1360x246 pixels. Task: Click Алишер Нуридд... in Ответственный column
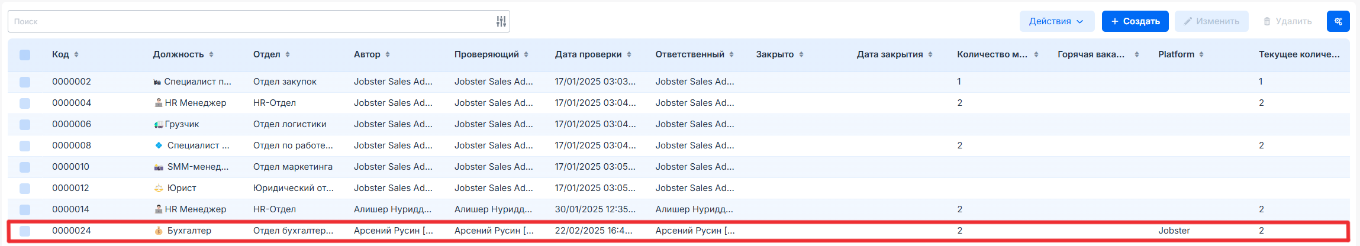click(x=694, y=209)
